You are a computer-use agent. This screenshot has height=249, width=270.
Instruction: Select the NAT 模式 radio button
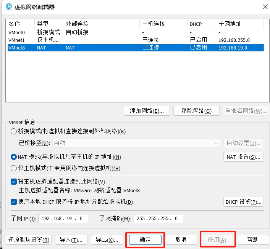click(14, 157)
